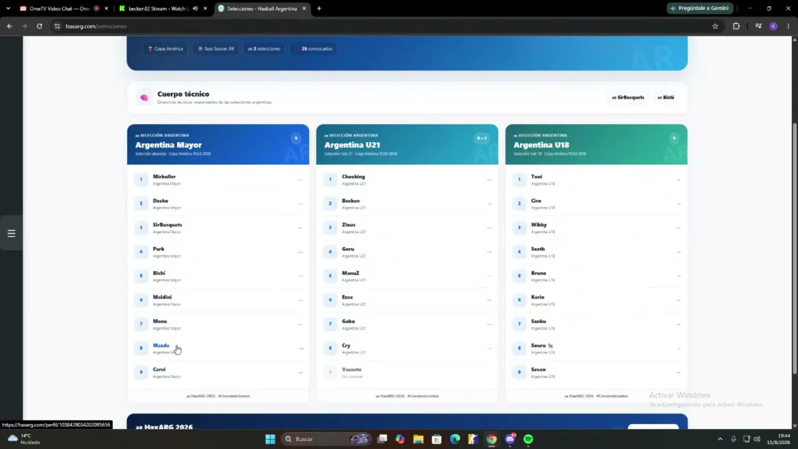The image size is (798, 449).
Task: Close the OmeTV Video Chat tab
Action: point(106,9)
